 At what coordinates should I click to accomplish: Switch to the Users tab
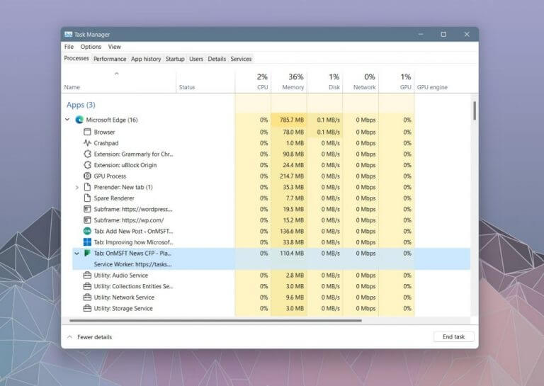tap(196, 59)
